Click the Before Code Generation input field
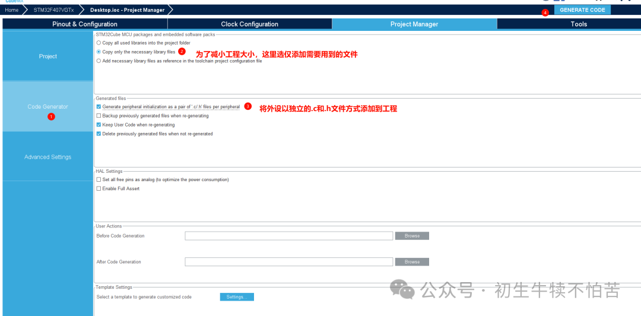This screenshot has height=316, width=641. [288, 236]
